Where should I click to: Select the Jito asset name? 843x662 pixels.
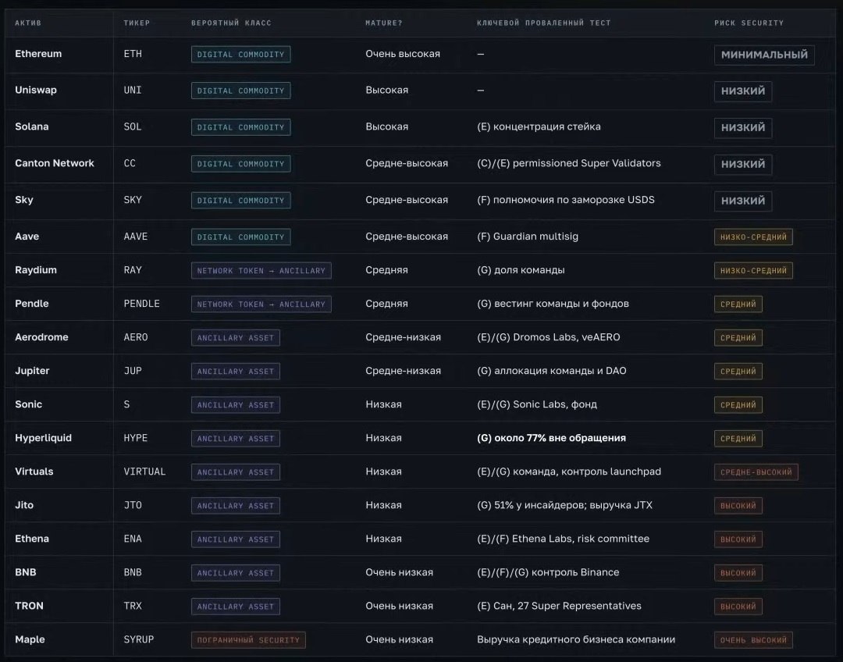(x=24, y=506)
